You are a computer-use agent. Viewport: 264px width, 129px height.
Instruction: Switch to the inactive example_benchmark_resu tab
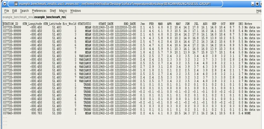click(x=18, y=17)
